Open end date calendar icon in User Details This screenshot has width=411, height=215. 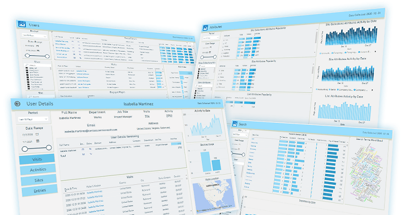point(38,141)
